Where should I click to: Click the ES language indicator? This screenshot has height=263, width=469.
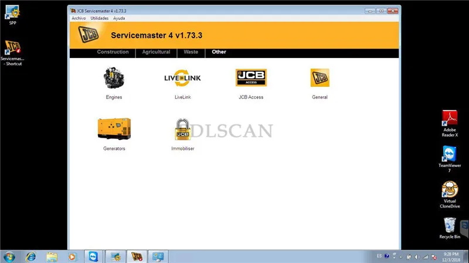(379, 256)
